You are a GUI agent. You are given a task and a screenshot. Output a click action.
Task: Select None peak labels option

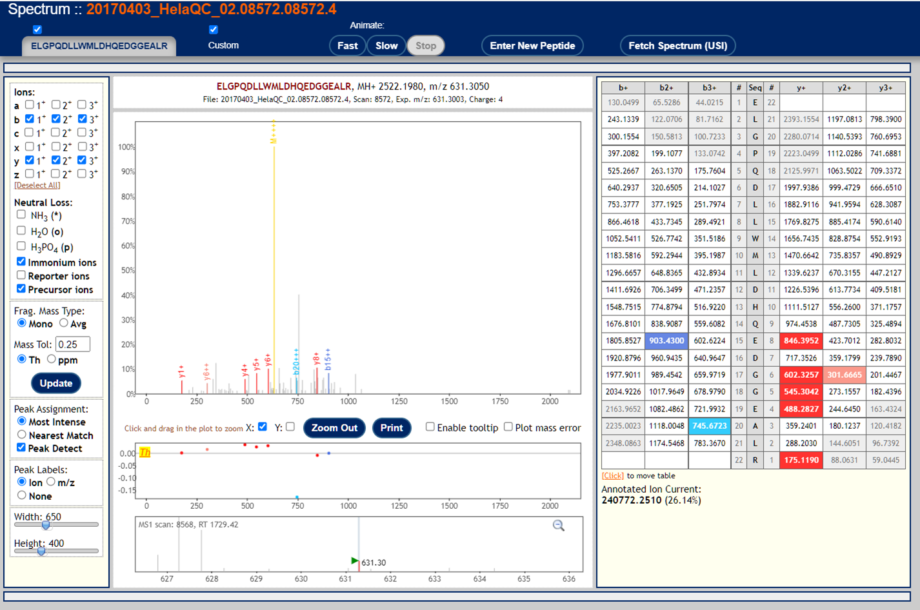click(22, 495)
